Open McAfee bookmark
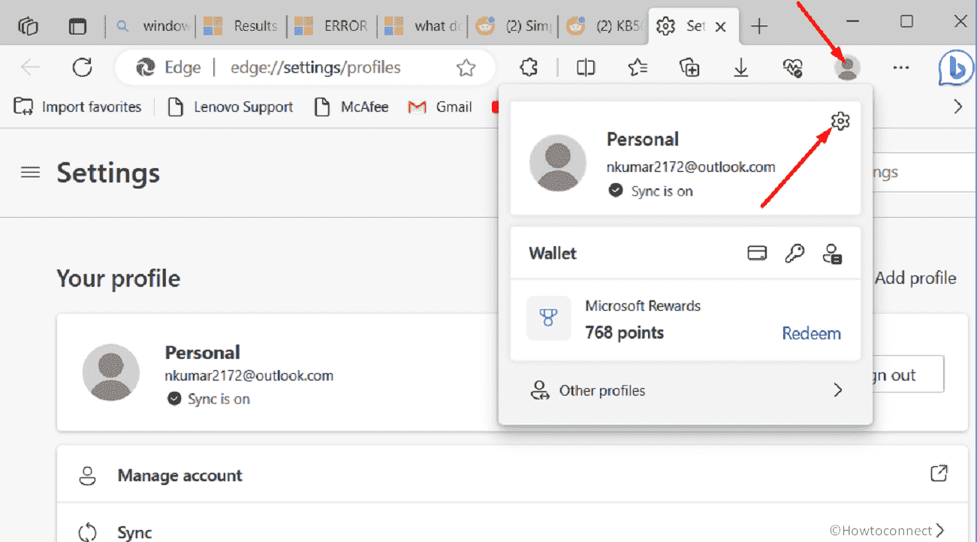This screenshot has height=542, width=977. point(351,107)
